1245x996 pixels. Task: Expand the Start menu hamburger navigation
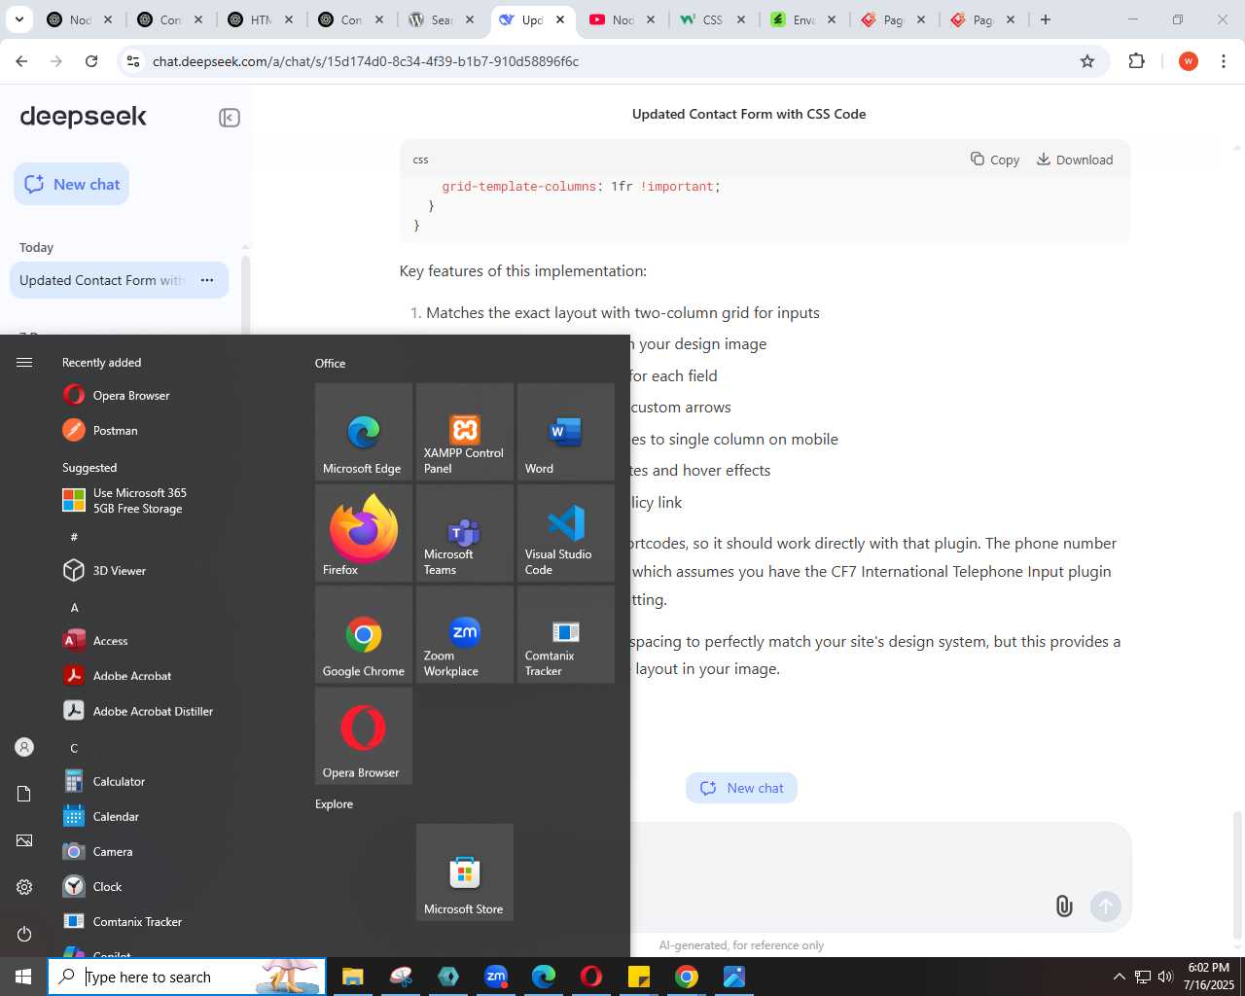24,362
